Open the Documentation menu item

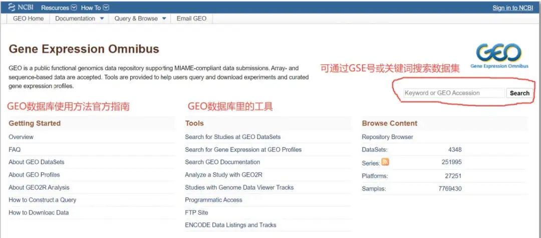tap(75, 18)
